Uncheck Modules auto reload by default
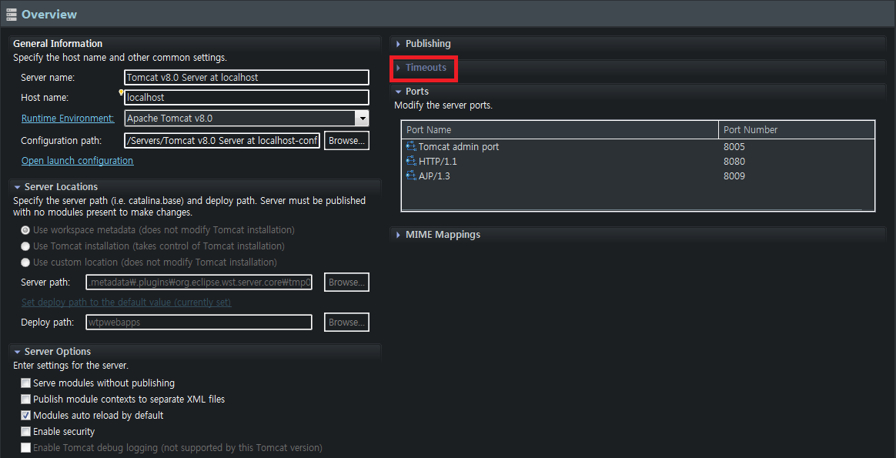This screenshot has height=458, width=896. (25, 415)
